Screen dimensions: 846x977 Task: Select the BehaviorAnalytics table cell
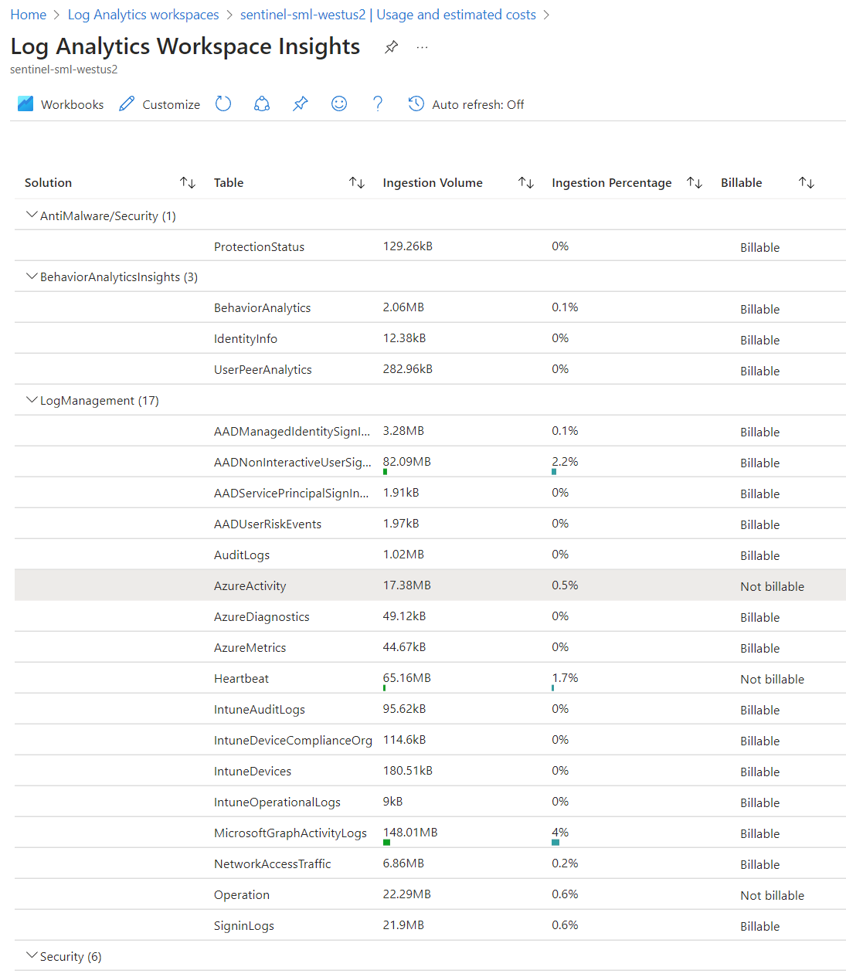[263, 308]
